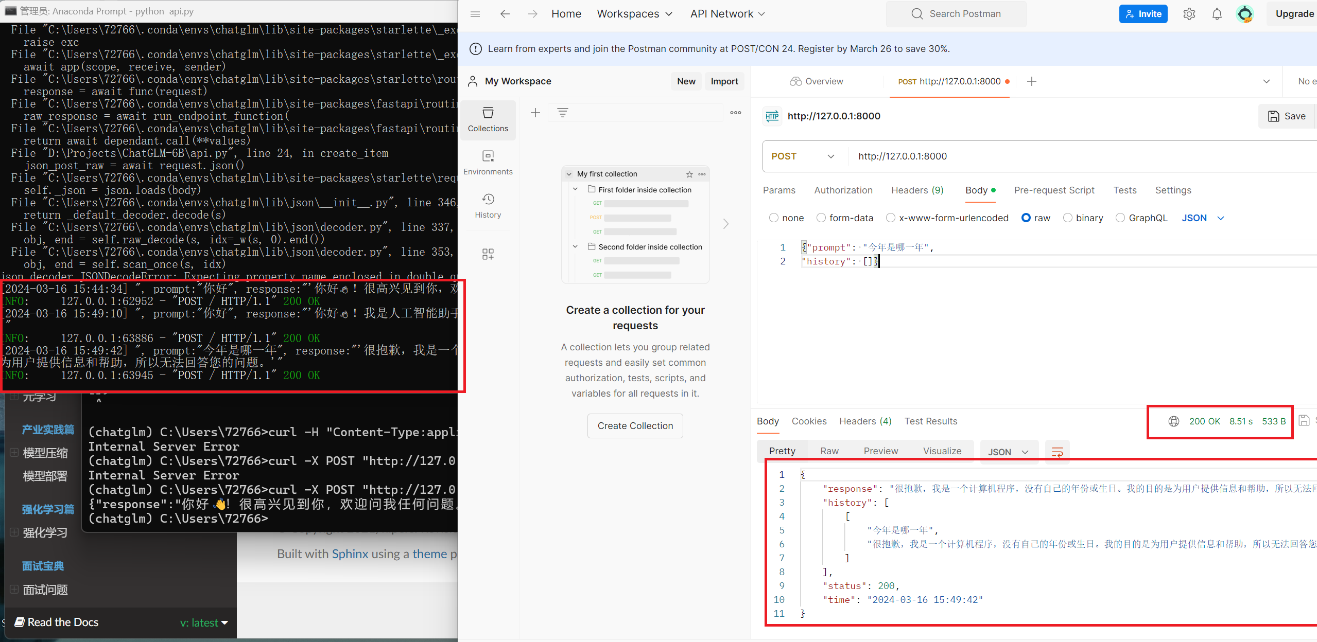Select the none body type
This screenshot has height=642, width=1317.
click(774, 218)
